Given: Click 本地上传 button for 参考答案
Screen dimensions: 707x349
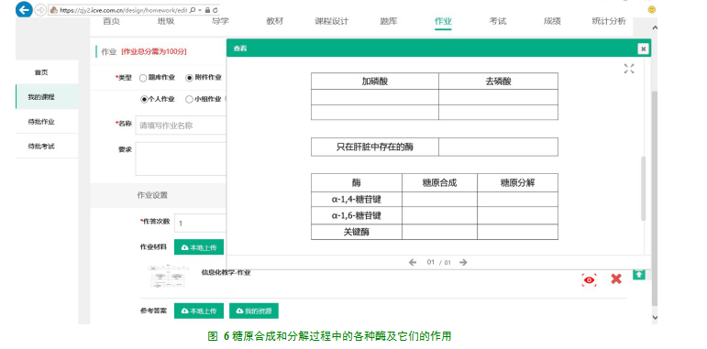Looking at the screenshot, I should (199, 311).
